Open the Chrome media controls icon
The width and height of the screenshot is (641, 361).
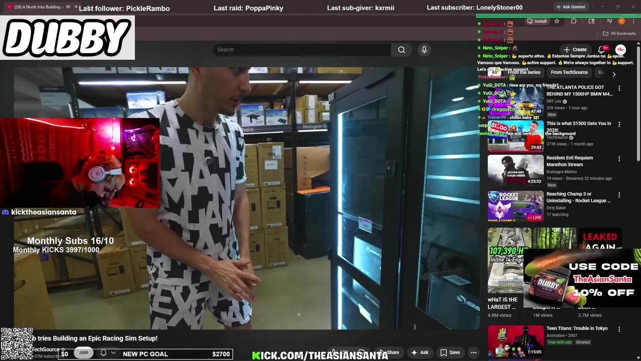(x=609, y=21)
